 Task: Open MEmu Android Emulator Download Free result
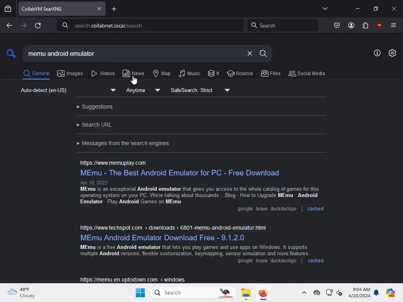[x=162, y=238]
